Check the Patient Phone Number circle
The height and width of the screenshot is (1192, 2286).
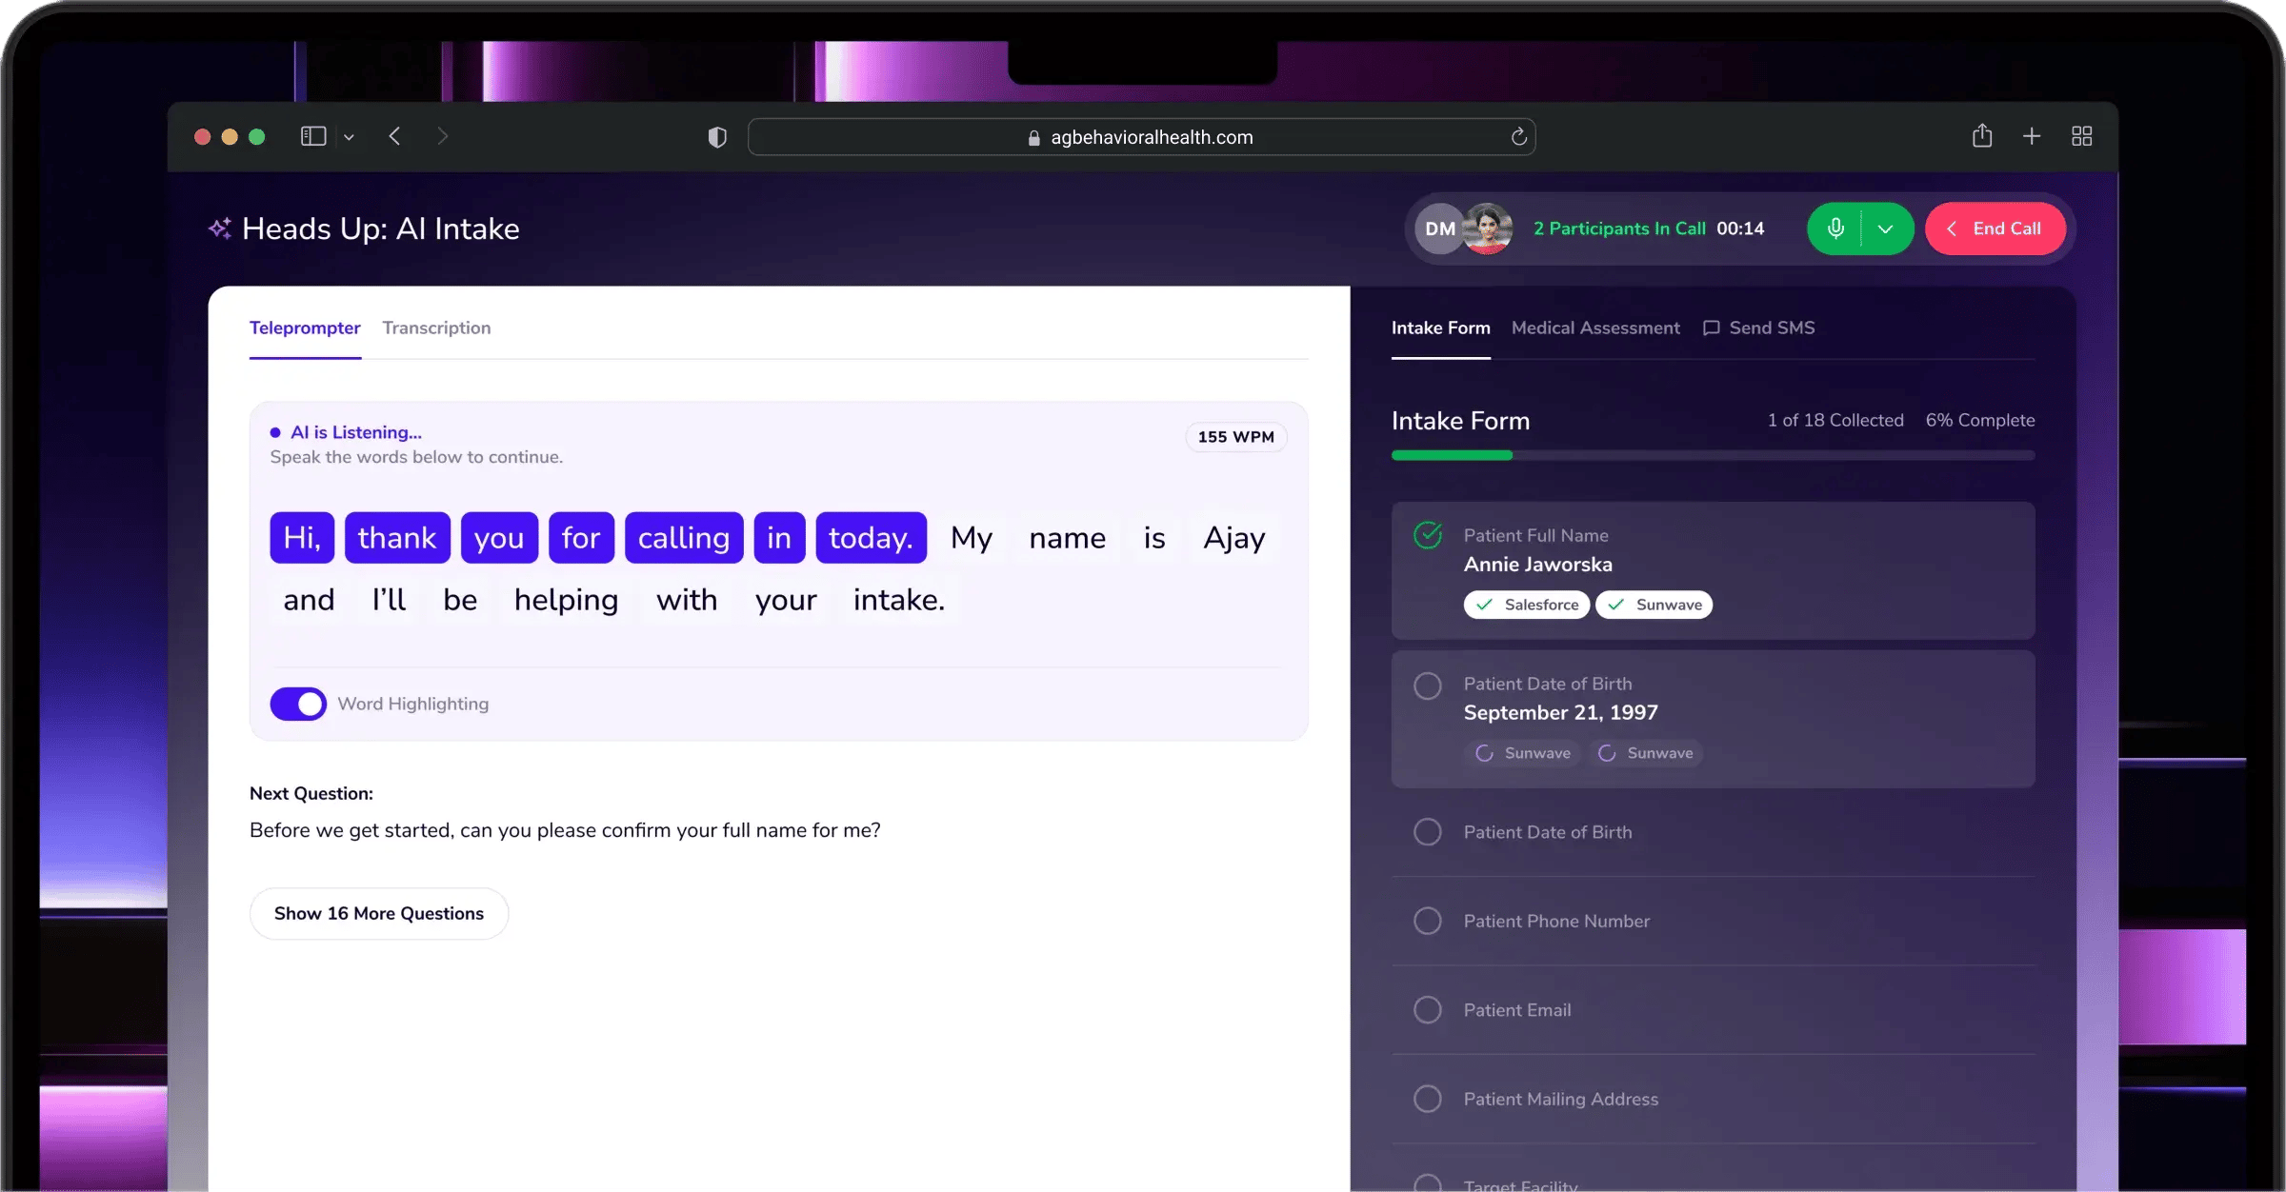(1427, 921)
